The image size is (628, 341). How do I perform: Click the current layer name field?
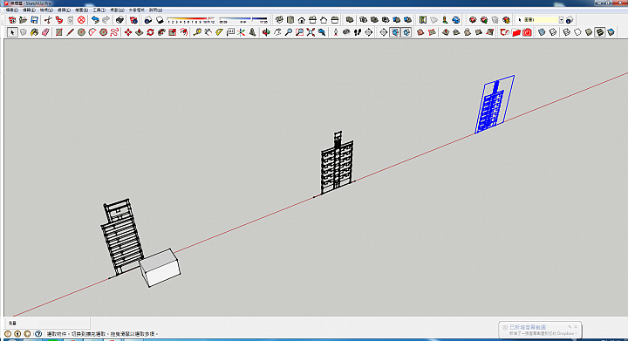coord(540,19)
